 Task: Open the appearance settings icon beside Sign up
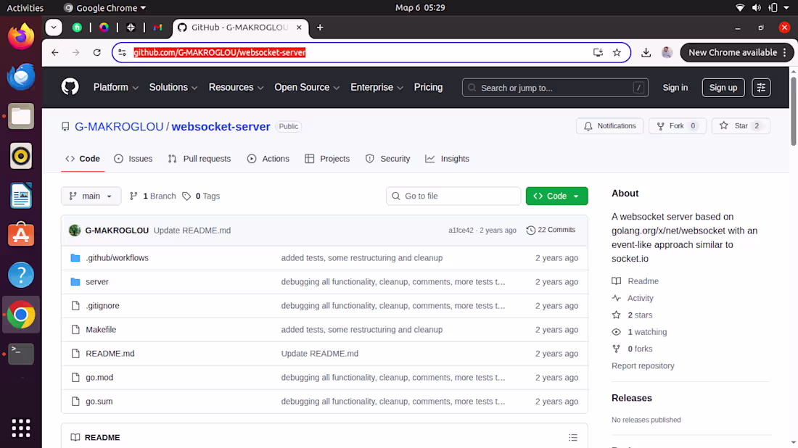[760, 86]
